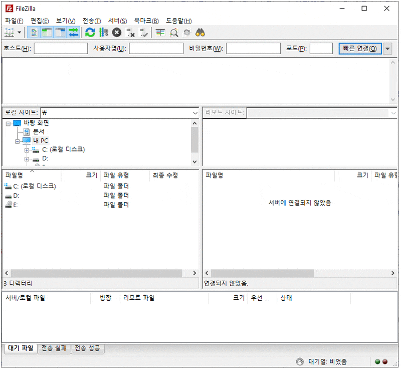Click the 빠른 연결(Q) button

click(360, 49)
